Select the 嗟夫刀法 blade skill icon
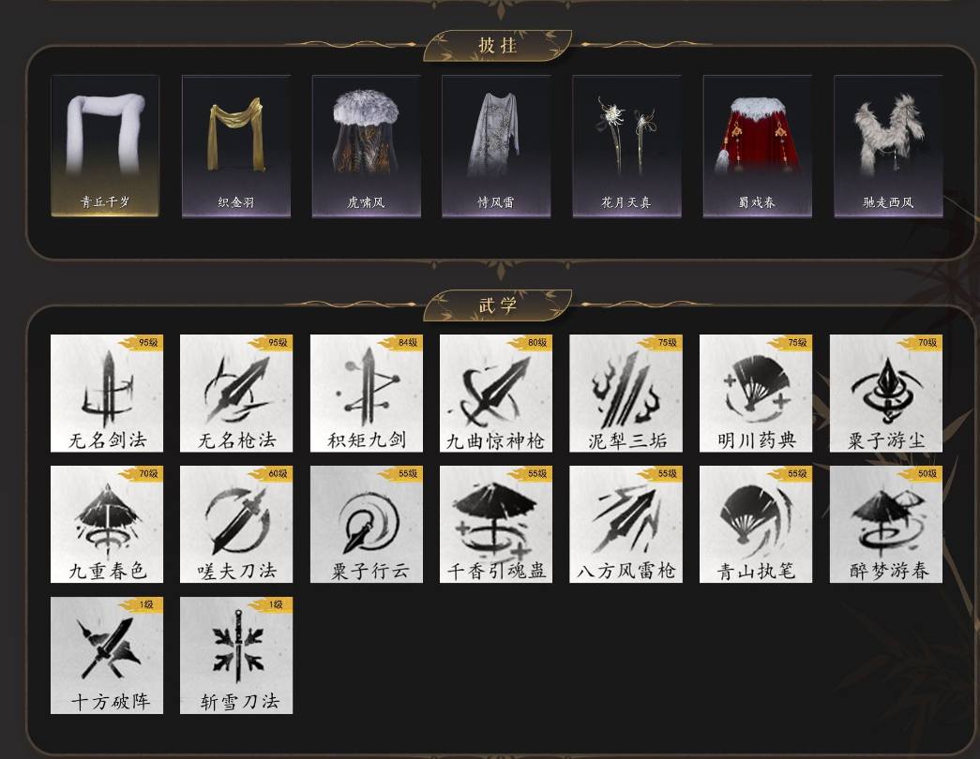The width and height of the screenshot is (980, 759). (236, 524)
